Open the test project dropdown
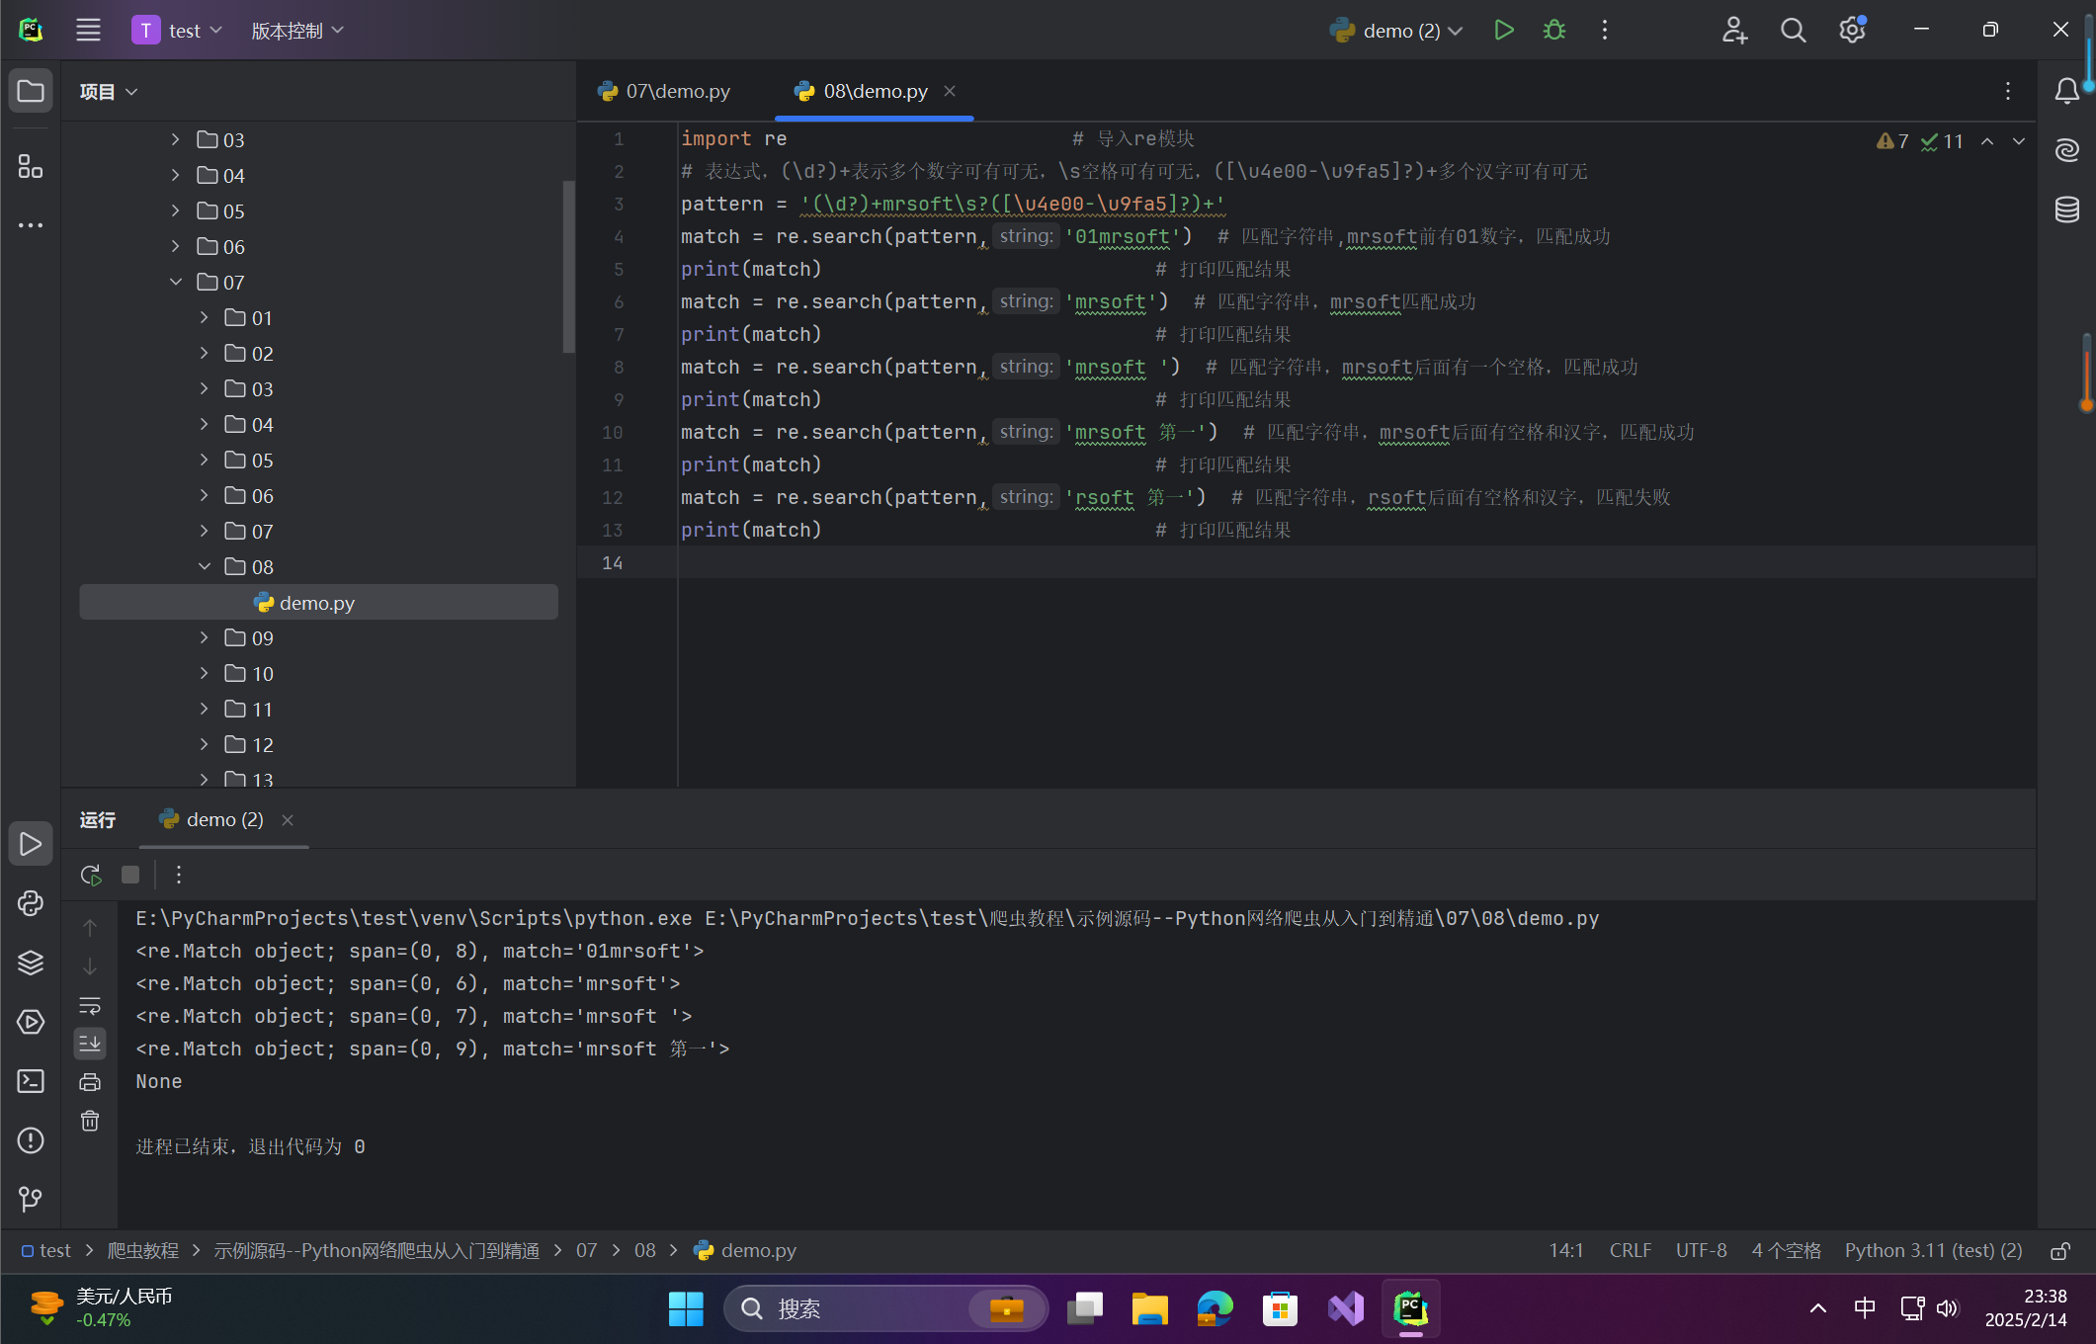The width and height of the screenshot is (2096, 1344). pos(178,31)
